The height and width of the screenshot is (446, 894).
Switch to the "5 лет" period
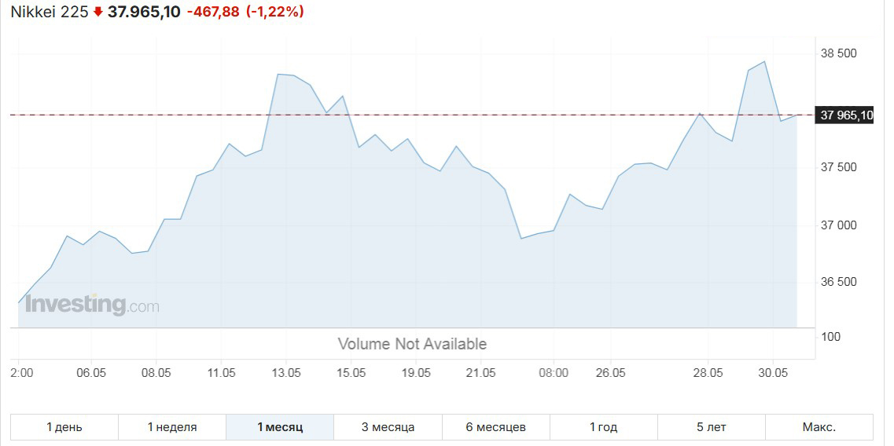[x=711, y=427]
